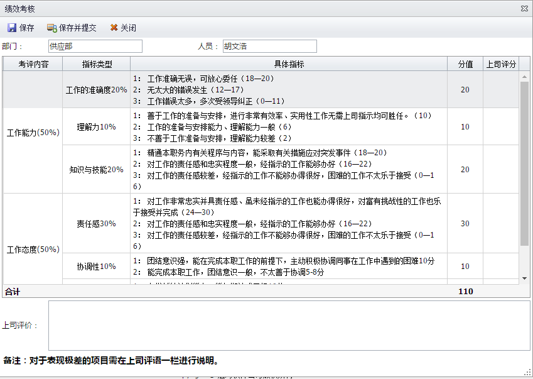The image size is (533, 379).
Task: Click the 绩效考核 window title
Action: [19, 9]
